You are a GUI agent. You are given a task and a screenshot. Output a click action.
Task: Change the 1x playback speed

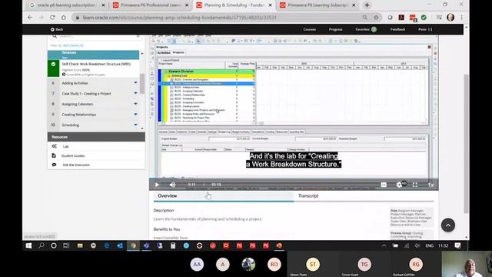430,185
